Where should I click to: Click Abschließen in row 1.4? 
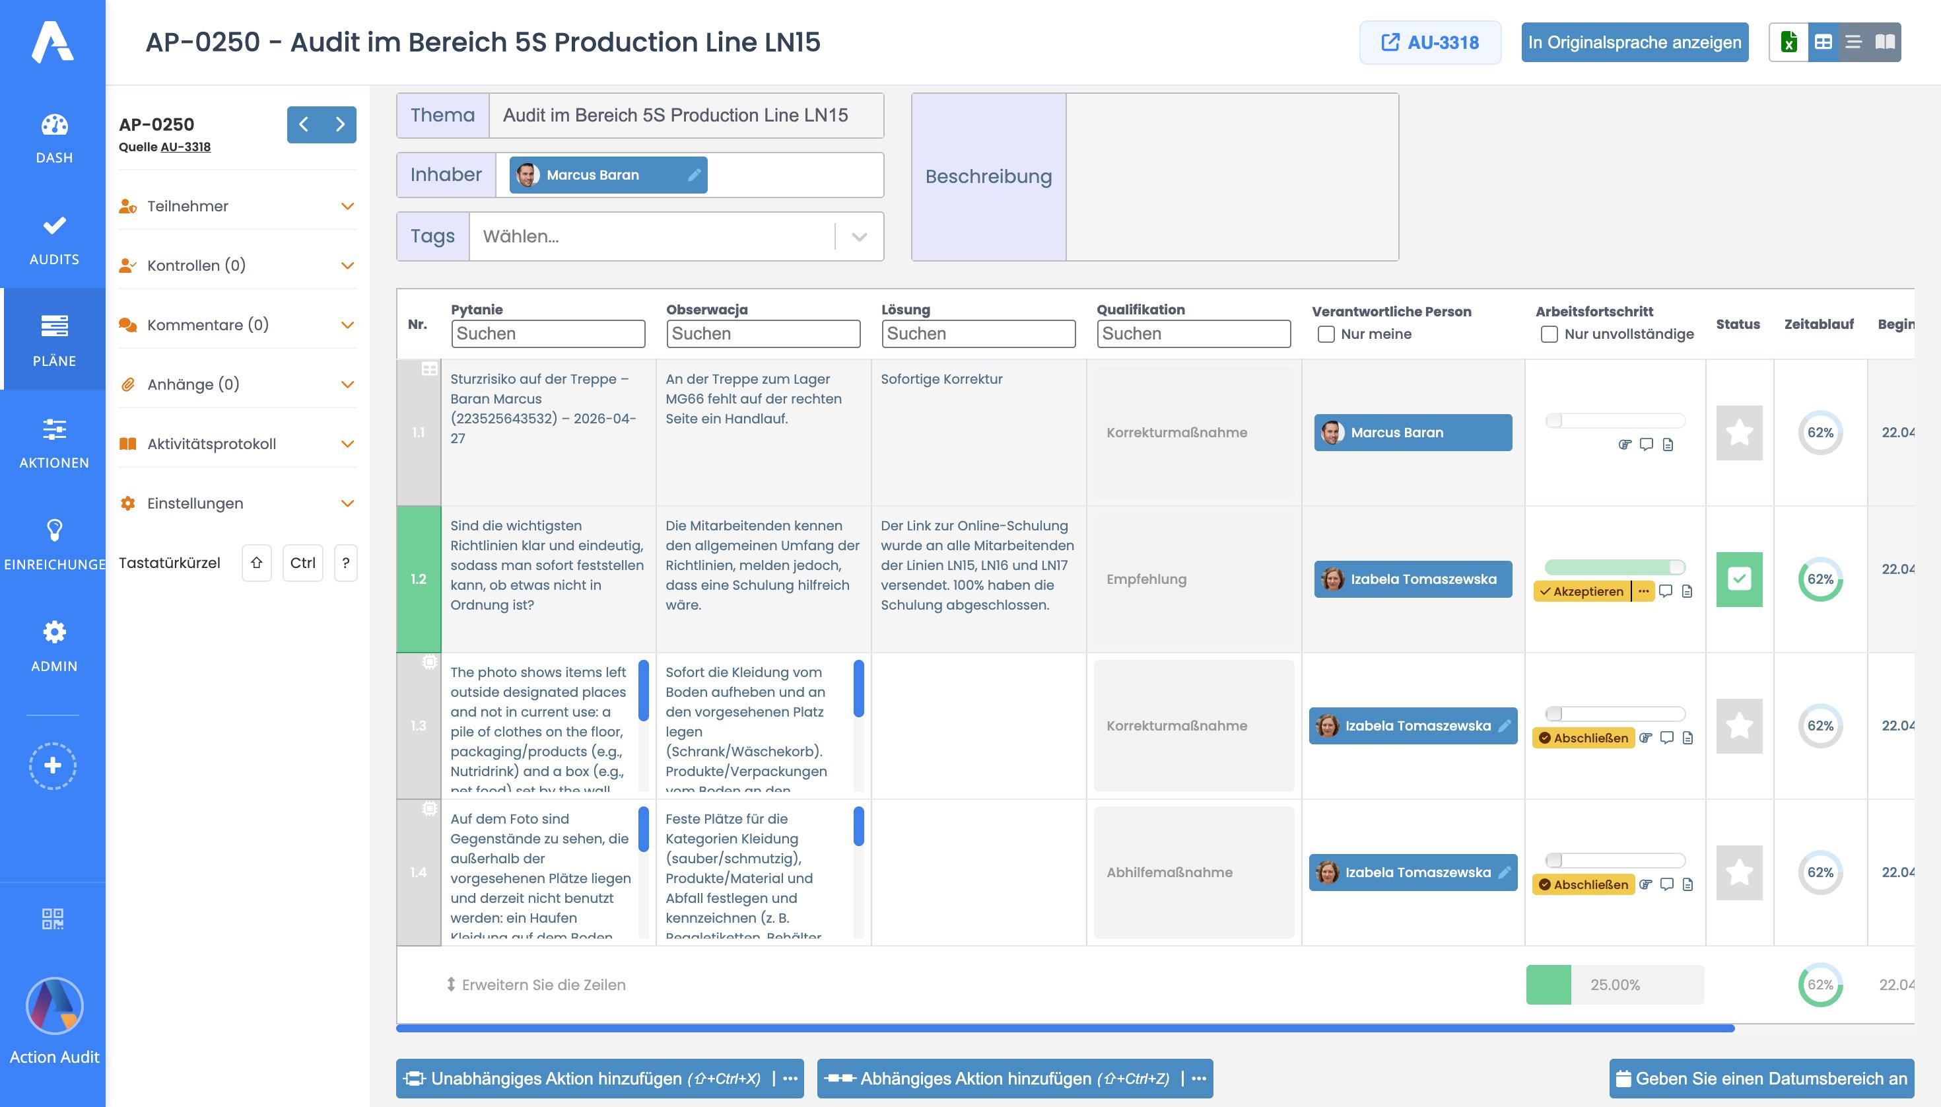coord(1584,885)
